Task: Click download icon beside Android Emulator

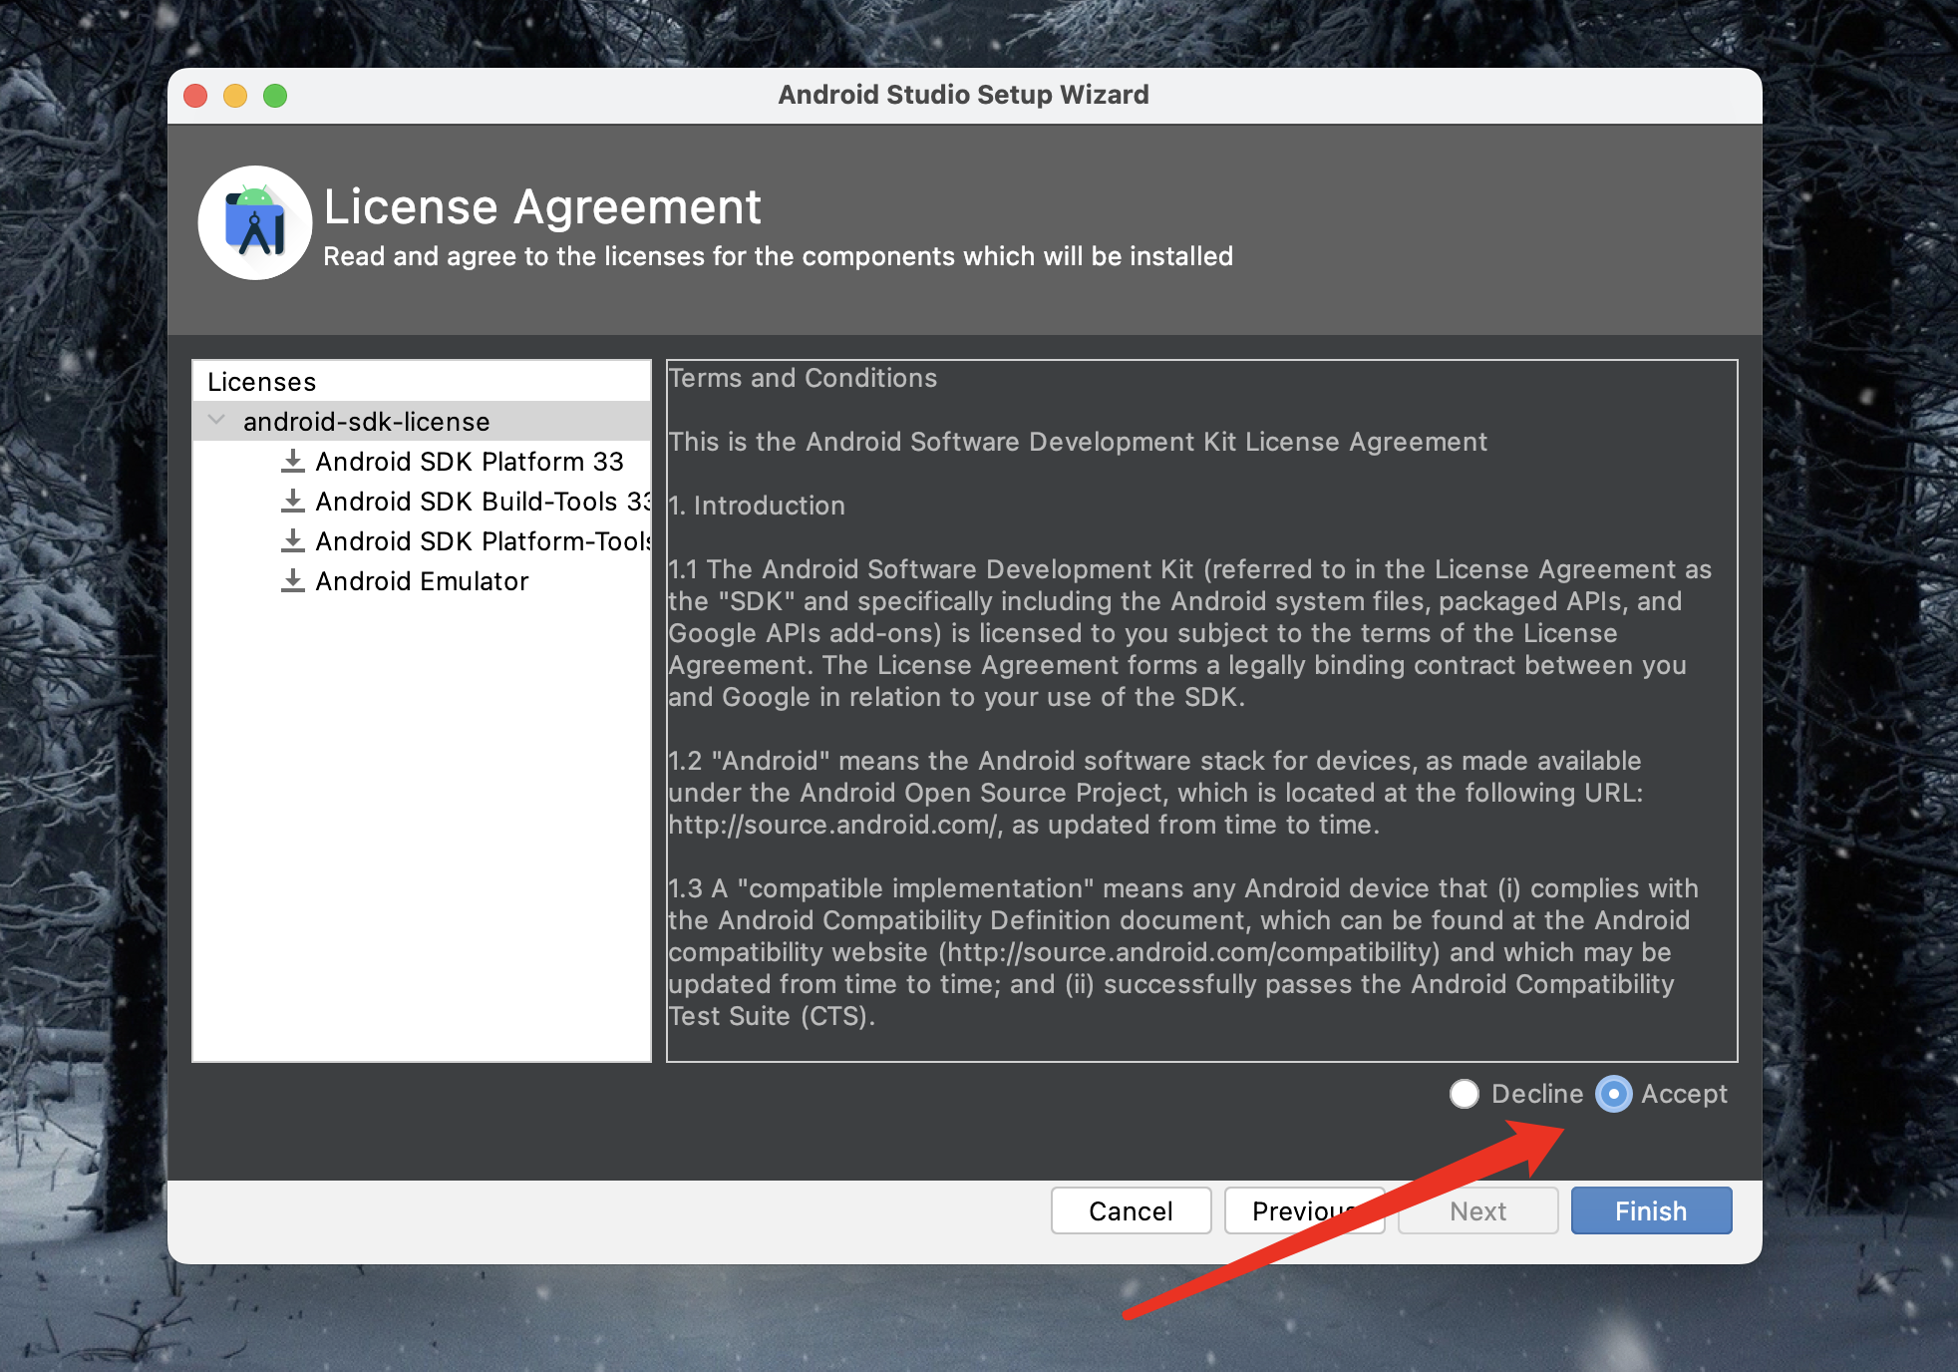Action: click(292, 580)
